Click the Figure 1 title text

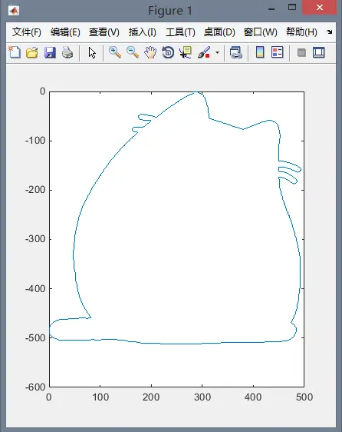(170, 11)
